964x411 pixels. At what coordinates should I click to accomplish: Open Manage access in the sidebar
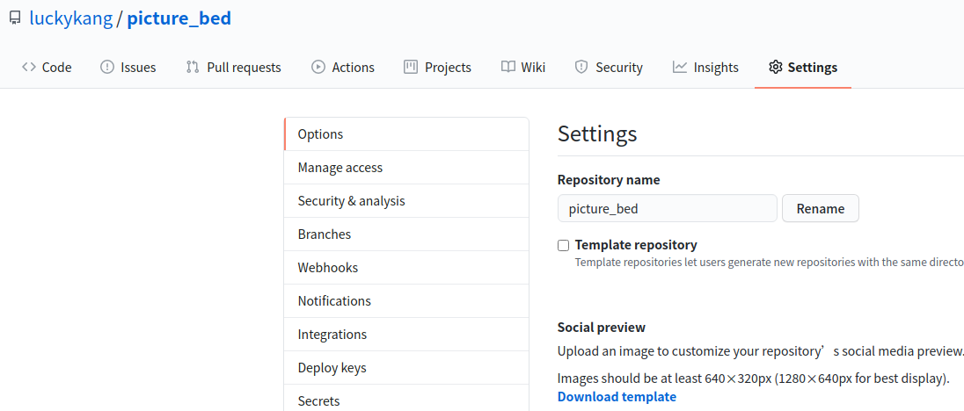406,168
